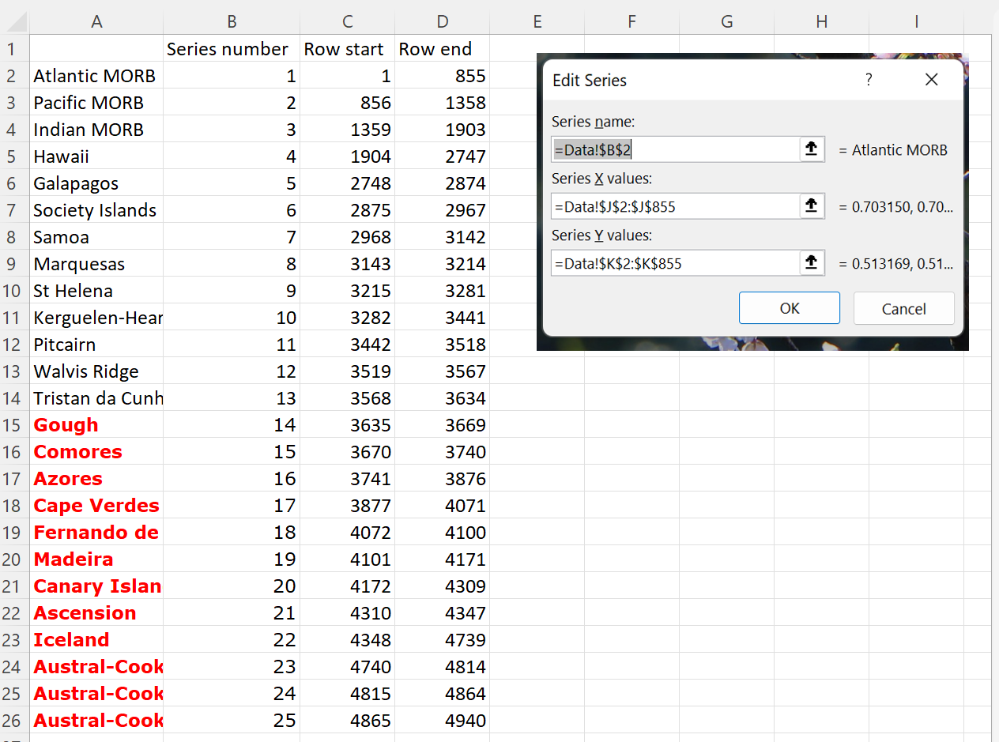
Task: Select the Hawaii cell
Action: pos(96,156)
